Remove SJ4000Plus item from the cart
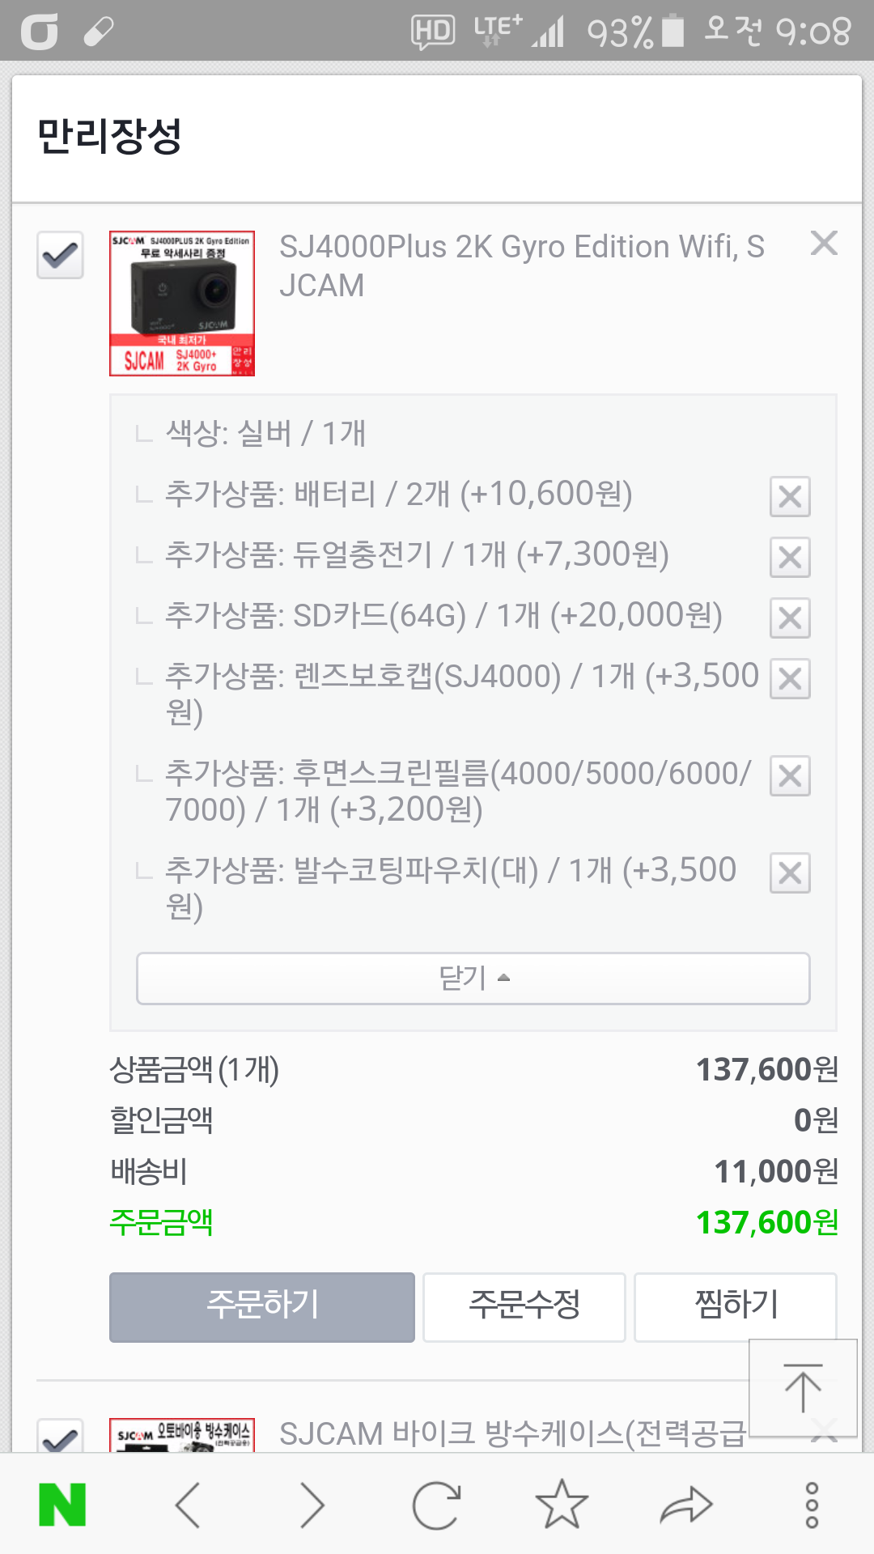The image size is (874, 1554). (x=824, y=243)
